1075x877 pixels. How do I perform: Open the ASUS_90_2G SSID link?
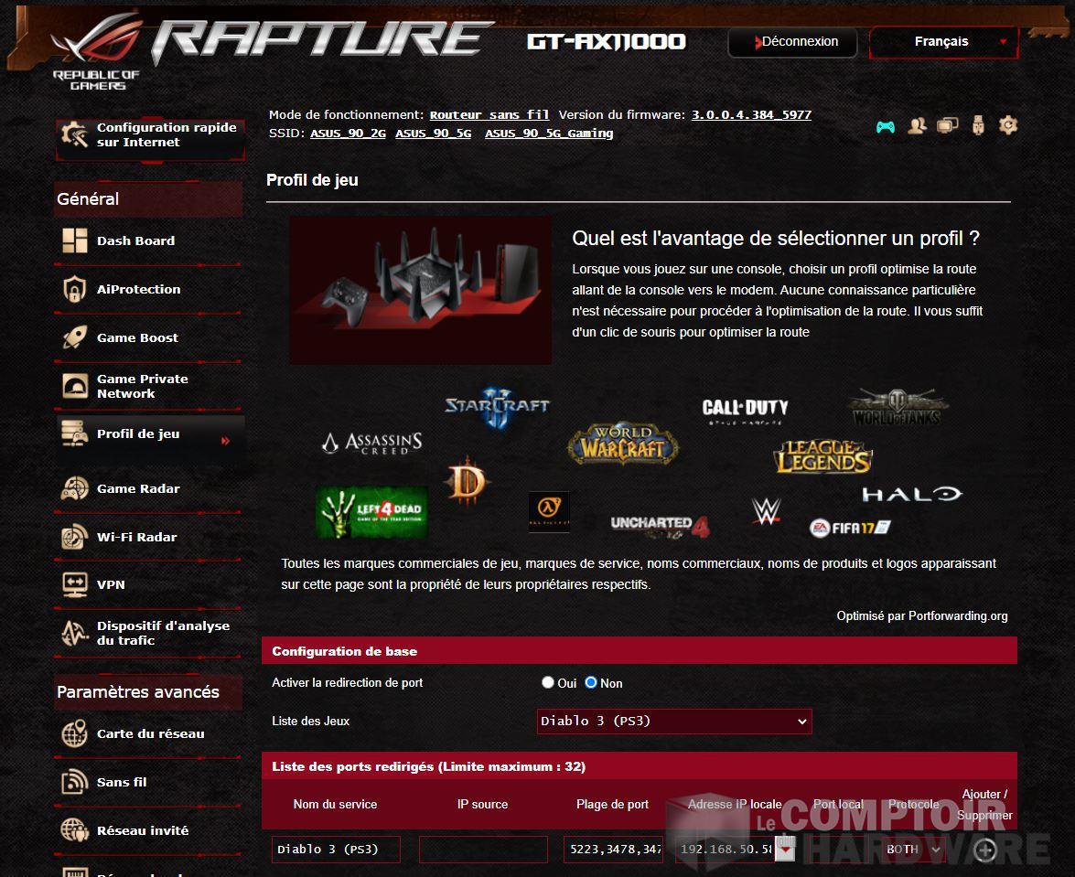click(x=349, y=134)
